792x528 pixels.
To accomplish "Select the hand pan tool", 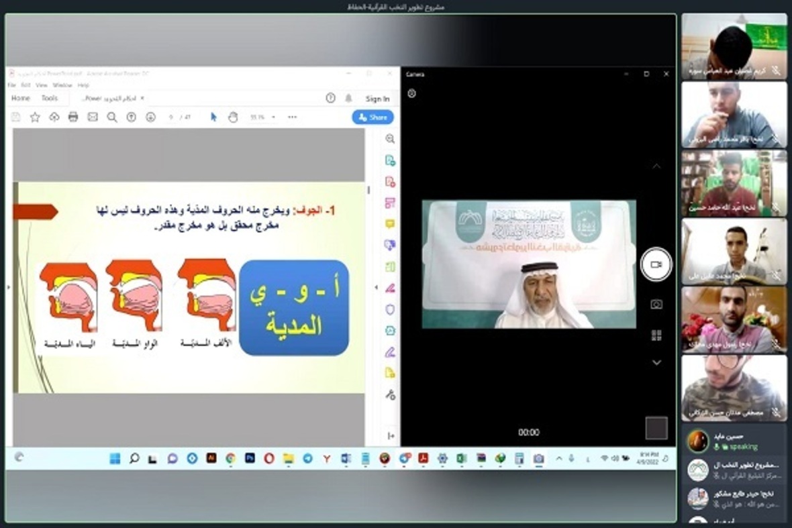I will pyautogui.click(x=233, y=117).
